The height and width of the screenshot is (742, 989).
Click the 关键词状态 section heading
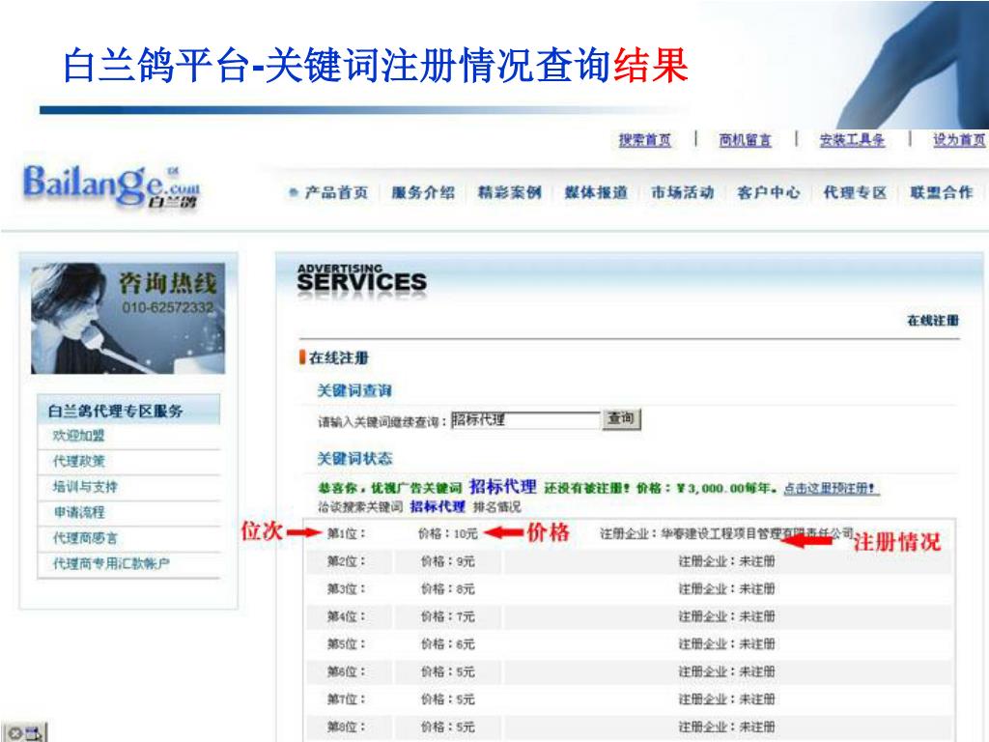(x=354, y=459)
